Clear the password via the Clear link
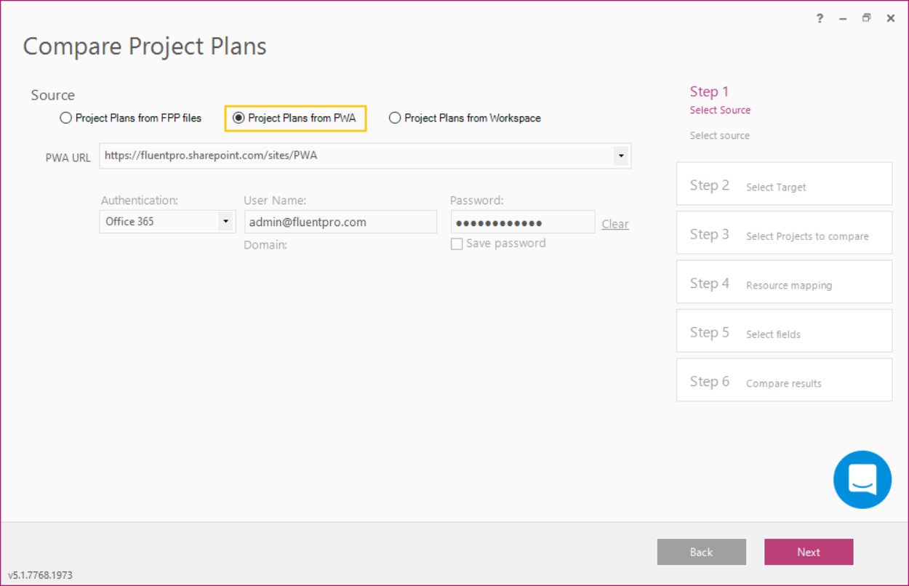Viewport: 909px width, 586px height. [615, 224]
